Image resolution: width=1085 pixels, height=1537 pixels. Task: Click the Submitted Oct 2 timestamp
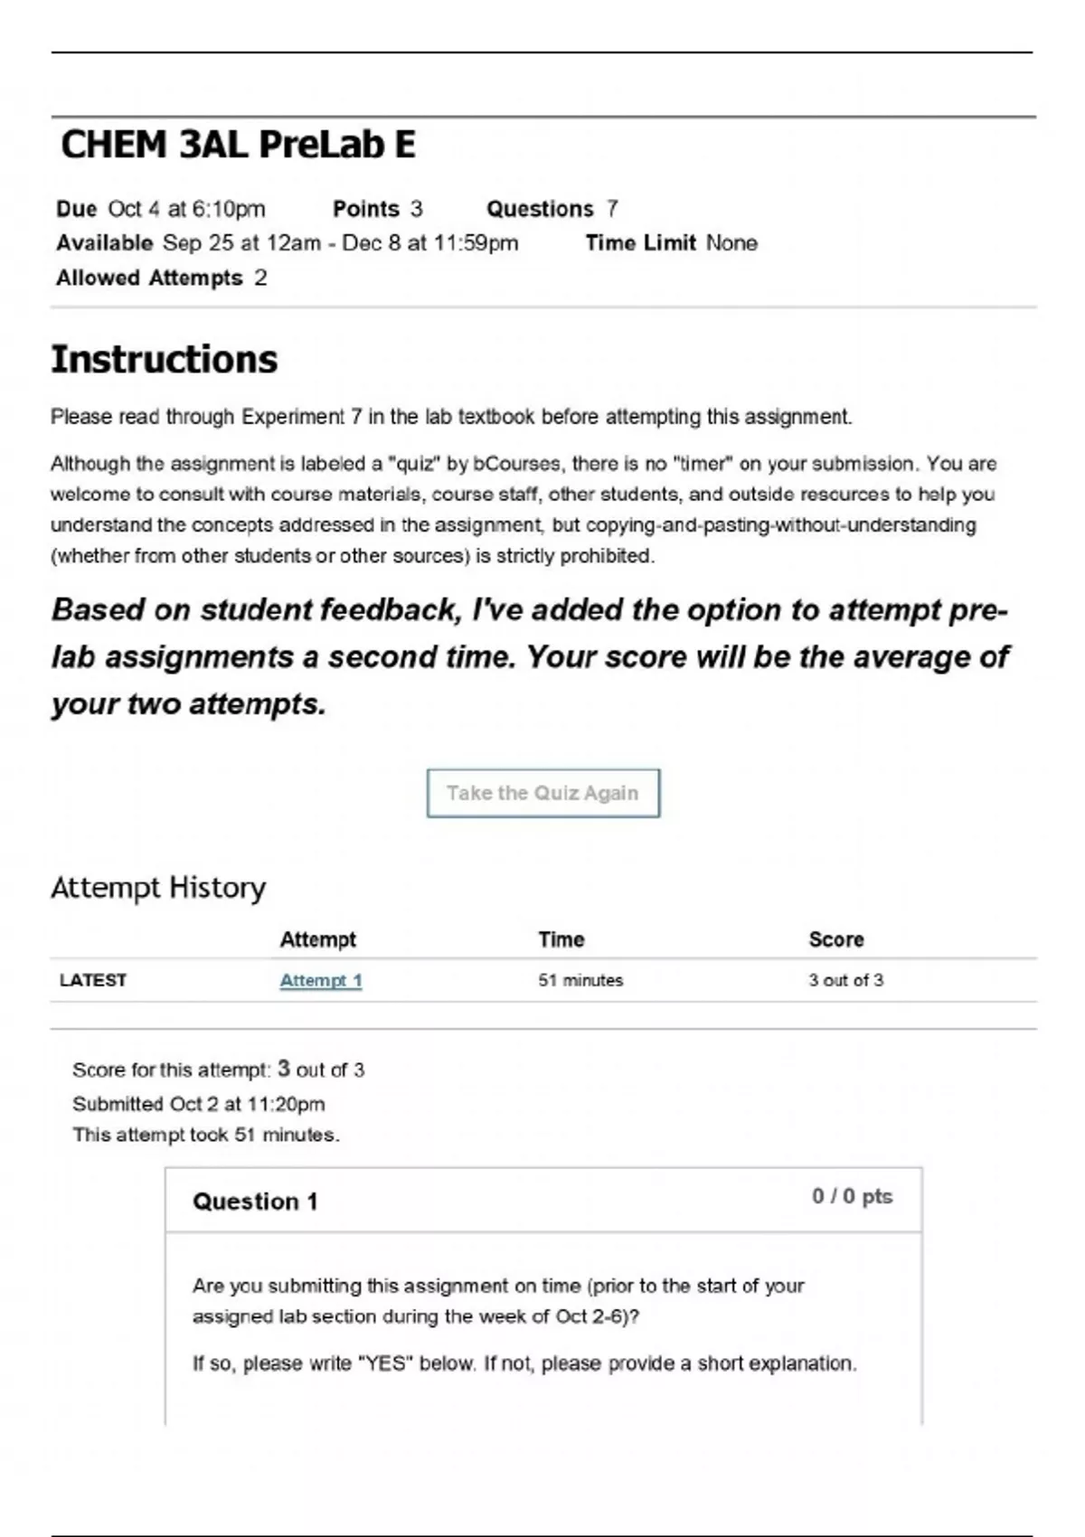[x=200, y=1103]
